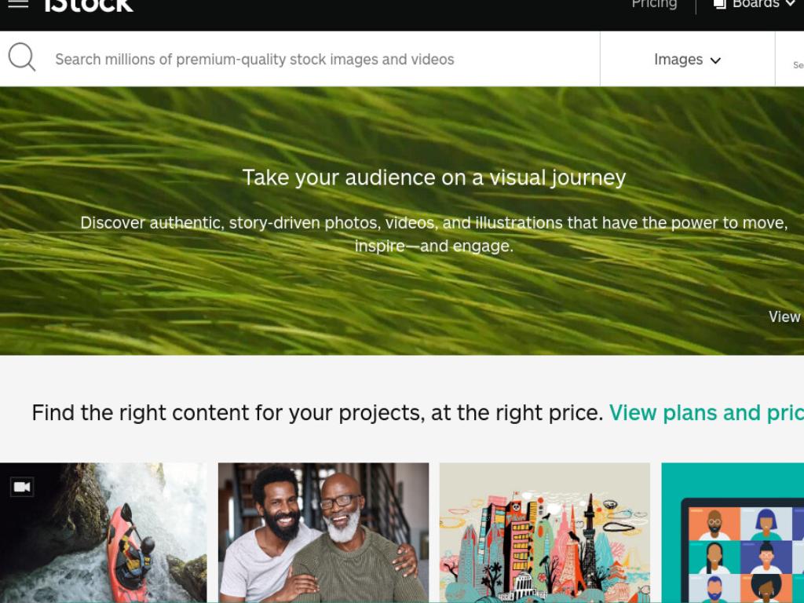
Task: Open the two smiling men photo
Action: [x=323, y=533]
